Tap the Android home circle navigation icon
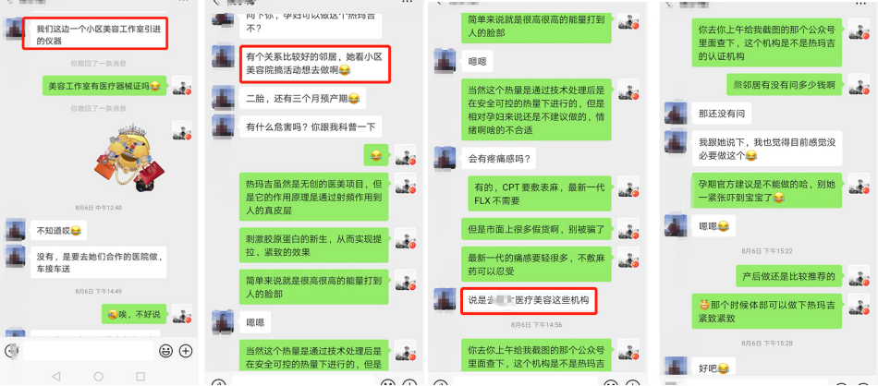This screenshot has height=386, width=878. 99,376
